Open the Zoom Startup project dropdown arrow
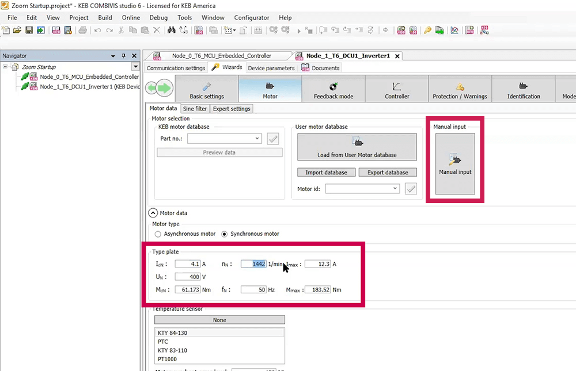 click(135, 67)
